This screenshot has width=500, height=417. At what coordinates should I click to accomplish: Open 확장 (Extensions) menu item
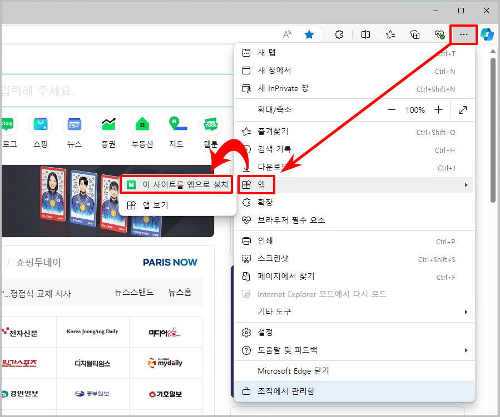point(354,203)
